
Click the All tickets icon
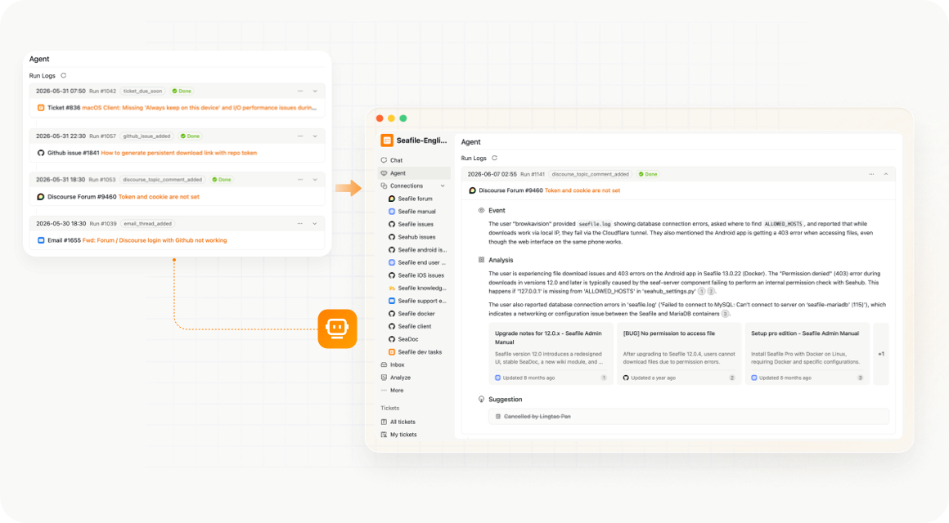click(384, 422)
